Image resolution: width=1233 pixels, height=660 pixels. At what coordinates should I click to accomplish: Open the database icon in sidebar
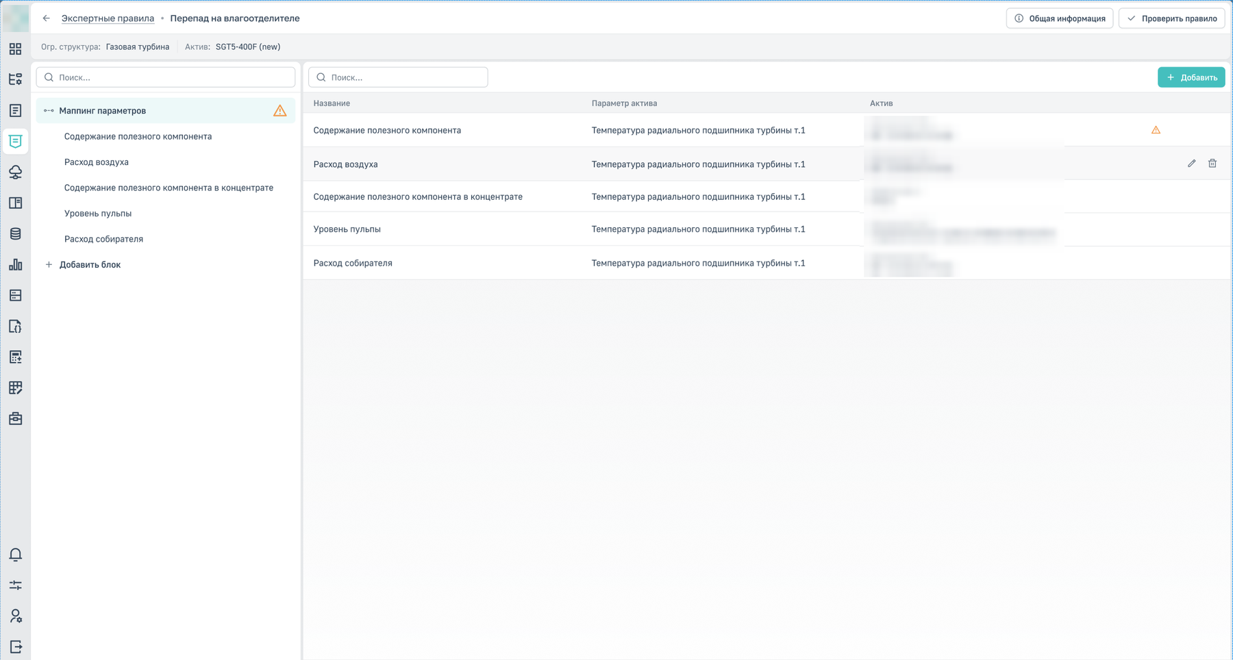click(x=15, y=234)
